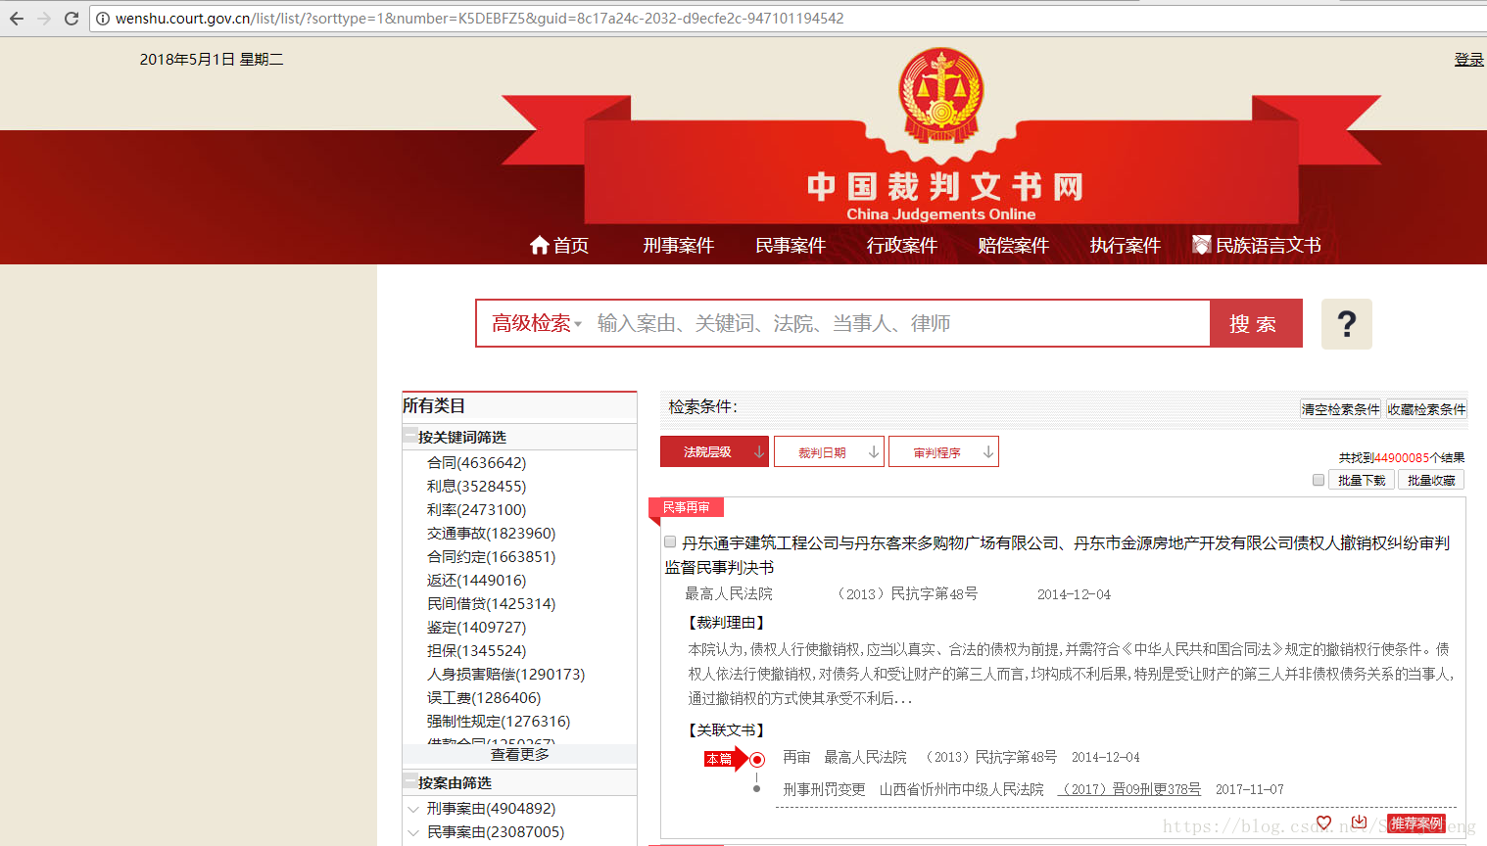Show more keywords via 查看更多
The width and height of the screenshot is (1487, 846).
(519, 754)
